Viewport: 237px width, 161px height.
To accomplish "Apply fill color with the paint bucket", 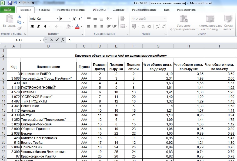I will (x=68, y=26).
